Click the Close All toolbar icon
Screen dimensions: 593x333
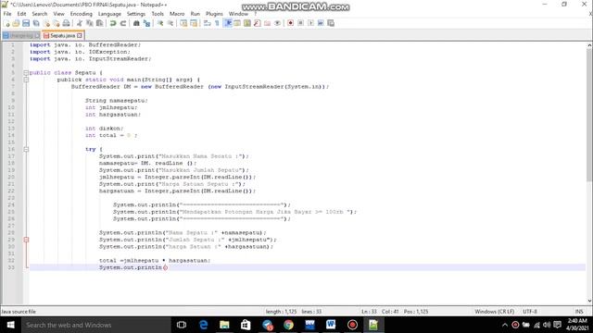click(x=57, y=23)
